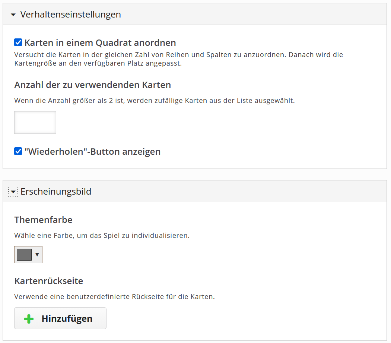Disable the "Wiederholen"-Button anzeigen checkbox
The image size is (391, 343).
tap(18, 152)
